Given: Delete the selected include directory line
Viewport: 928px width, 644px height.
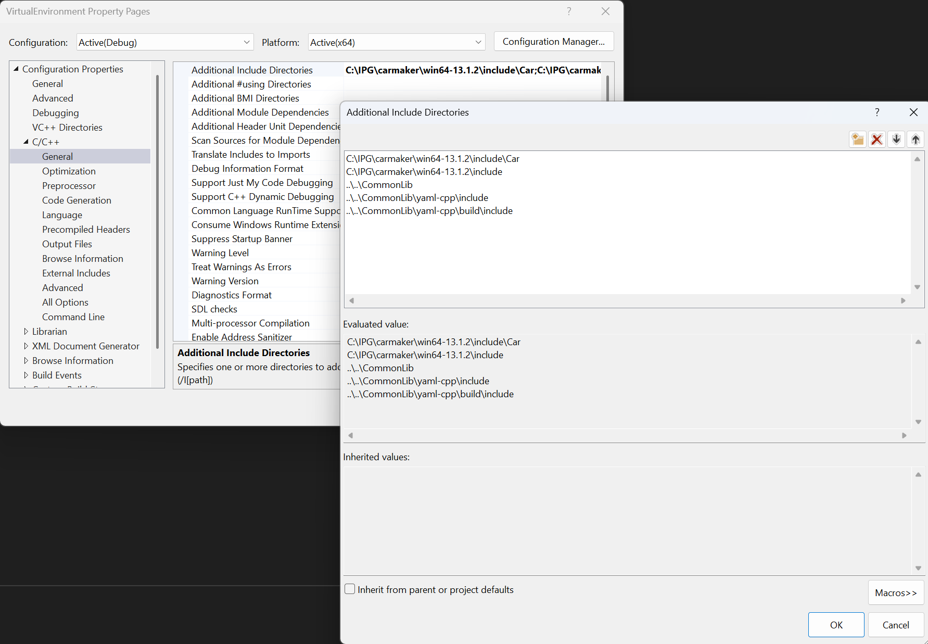Looking at the screenshot, I should coord(877,140).
